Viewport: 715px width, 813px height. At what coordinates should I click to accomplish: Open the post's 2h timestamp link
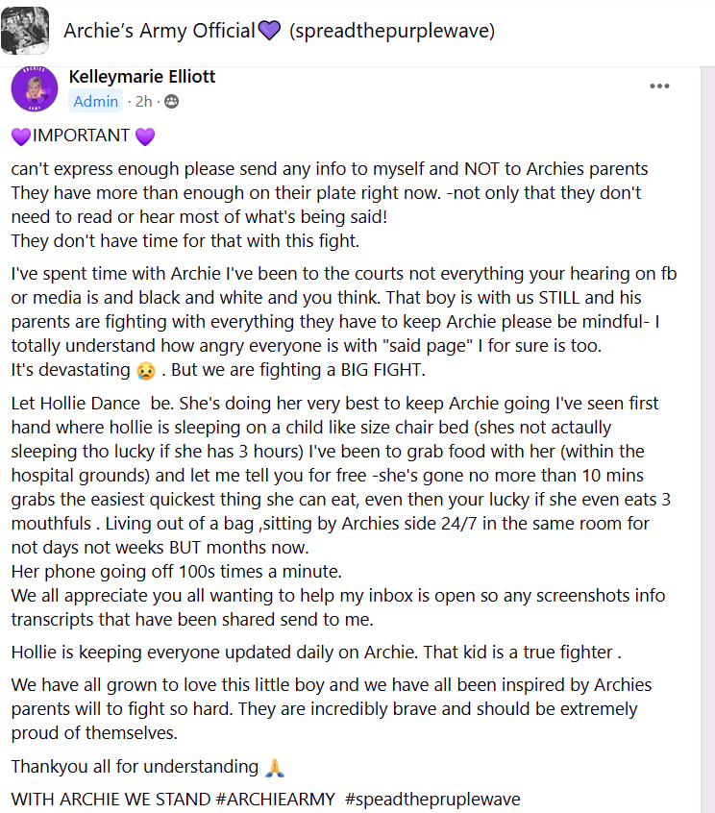tap(143, 102)
